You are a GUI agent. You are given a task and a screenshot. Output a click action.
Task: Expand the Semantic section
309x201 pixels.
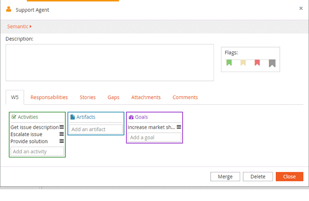point(19,27)
